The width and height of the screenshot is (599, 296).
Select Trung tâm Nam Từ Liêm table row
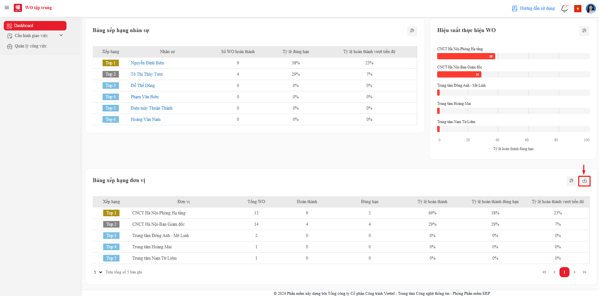click(x=341, y=258)
